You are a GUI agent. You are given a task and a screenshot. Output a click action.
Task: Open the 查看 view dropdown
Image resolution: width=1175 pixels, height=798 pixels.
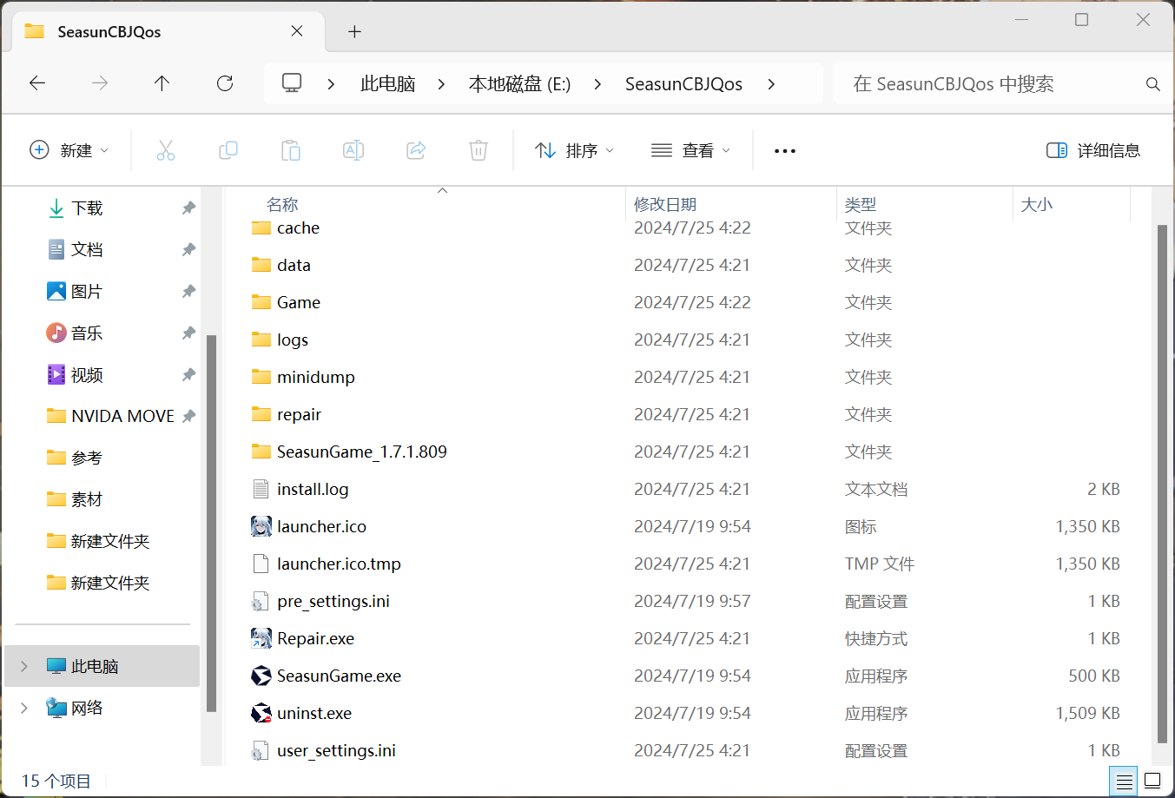tap(690, 150)
